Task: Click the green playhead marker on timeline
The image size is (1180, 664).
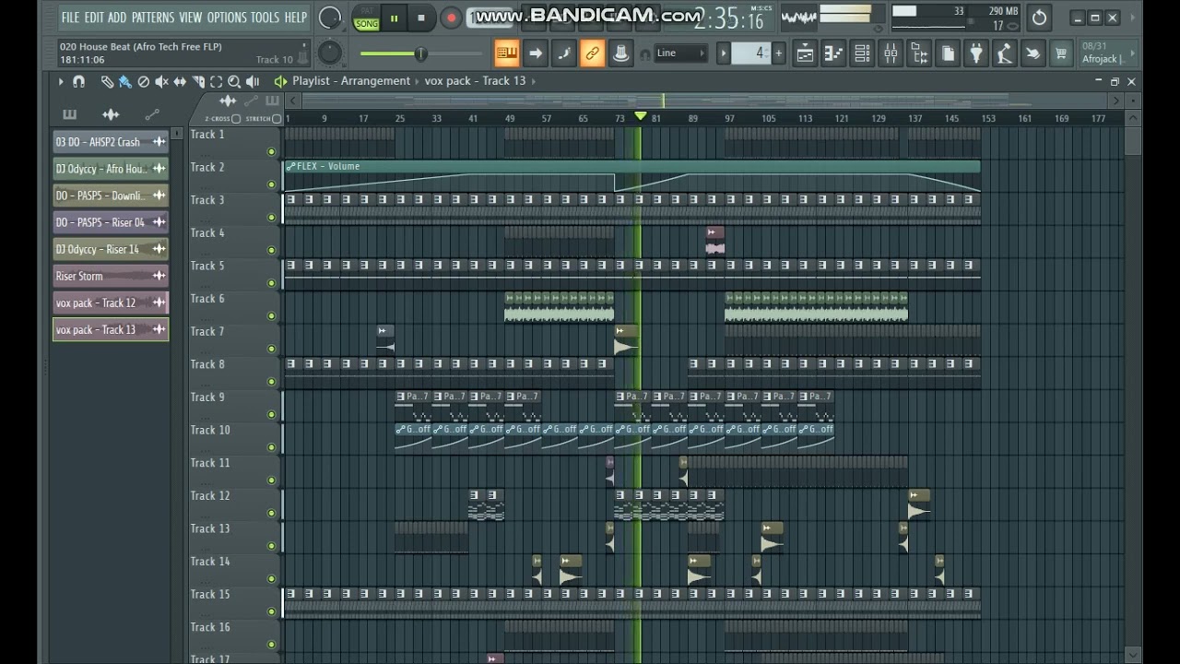Action: click(x=640, y=116)
